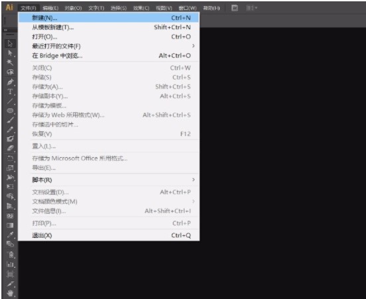
Task: Click the 存储(S) menu entry
Action: (109, 78)
